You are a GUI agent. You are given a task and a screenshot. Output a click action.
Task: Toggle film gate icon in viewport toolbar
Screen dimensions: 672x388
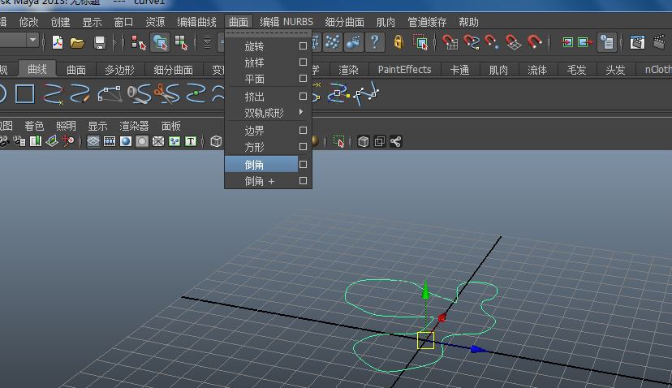(110, 141)
